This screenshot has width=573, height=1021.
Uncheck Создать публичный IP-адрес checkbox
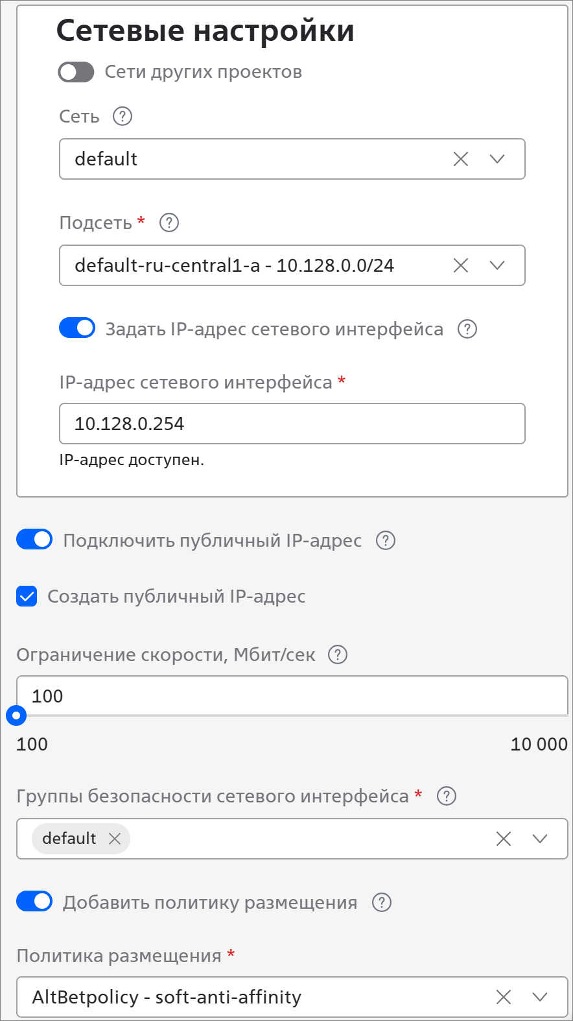27,597
